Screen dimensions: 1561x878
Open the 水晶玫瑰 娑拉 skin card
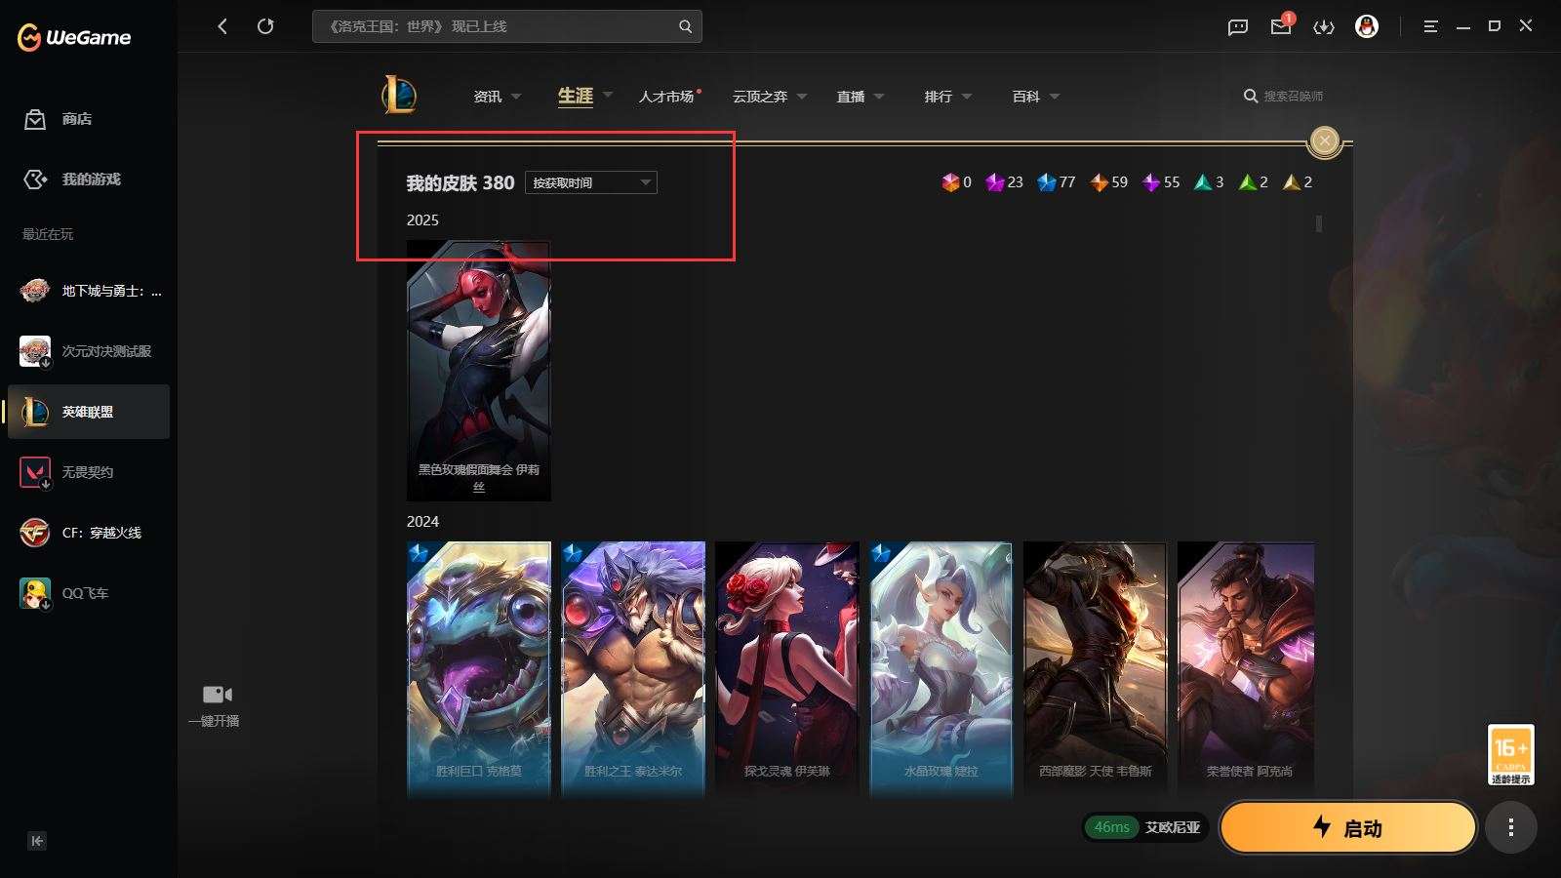(941, 669)
